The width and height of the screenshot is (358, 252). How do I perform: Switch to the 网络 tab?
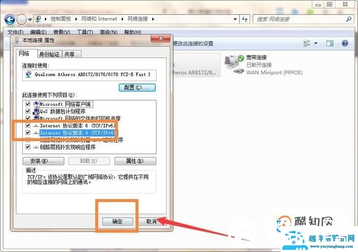pos(24,54)
